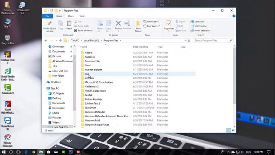The image size is (275, 155).
Task: Open NetBeans IDE 8.2 desktop shortcut
Action: point(22,8)
